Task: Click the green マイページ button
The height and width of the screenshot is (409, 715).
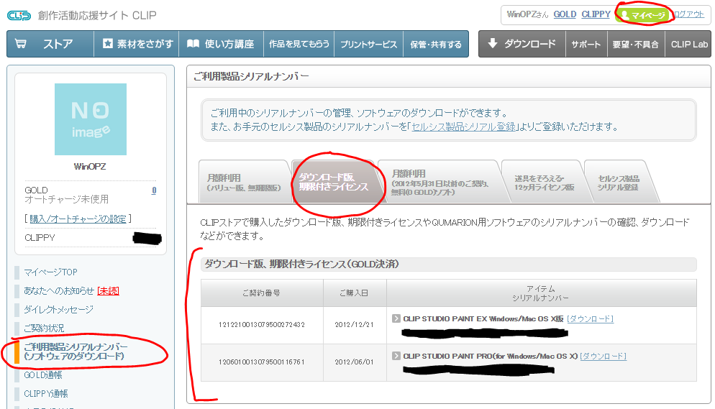Action: (643, 15)
